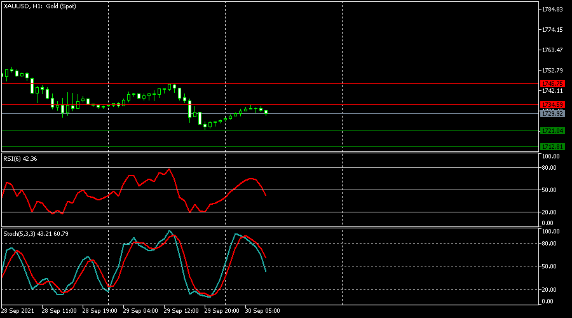Select the cyan Stochastic main line's latest point
The width and height of the screenshot is (572, 318).
(266, 272)
